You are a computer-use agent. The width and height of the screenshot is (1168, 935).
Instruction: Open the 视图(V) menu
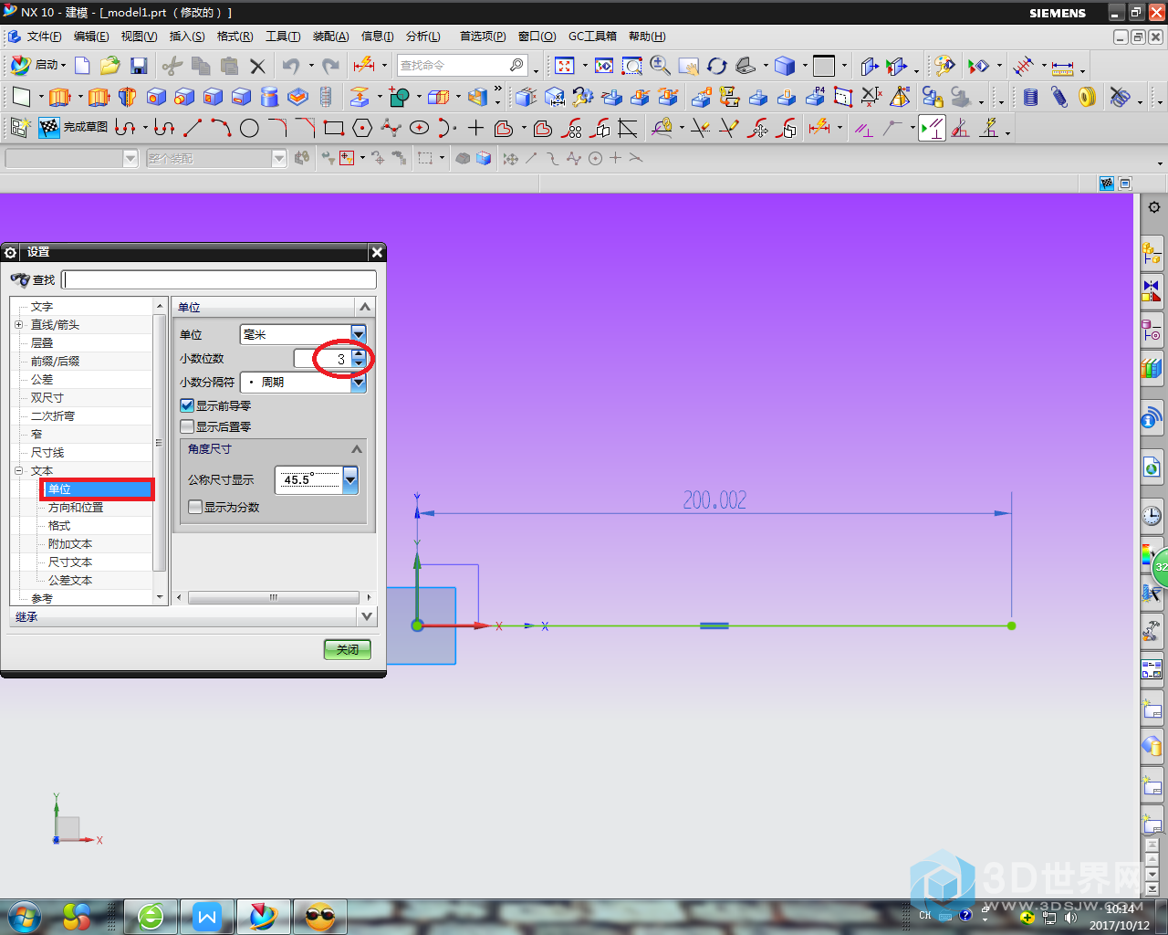(139, 37)
